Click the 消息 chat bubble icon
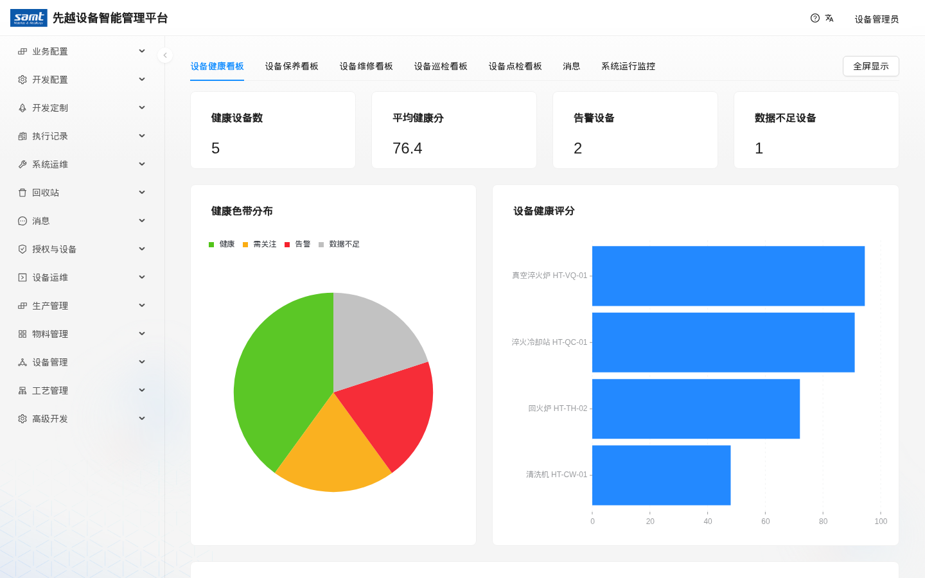The width and height of the screenshot is (925, 578). (x=22, y=221)
